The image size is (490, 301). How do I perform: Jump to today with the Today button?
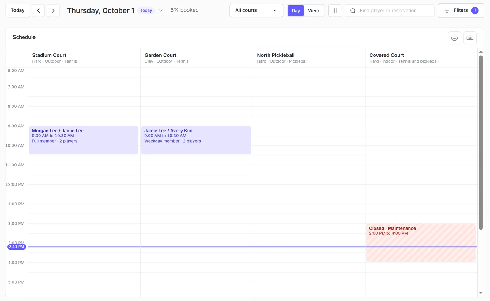click(x=17, y=10)
